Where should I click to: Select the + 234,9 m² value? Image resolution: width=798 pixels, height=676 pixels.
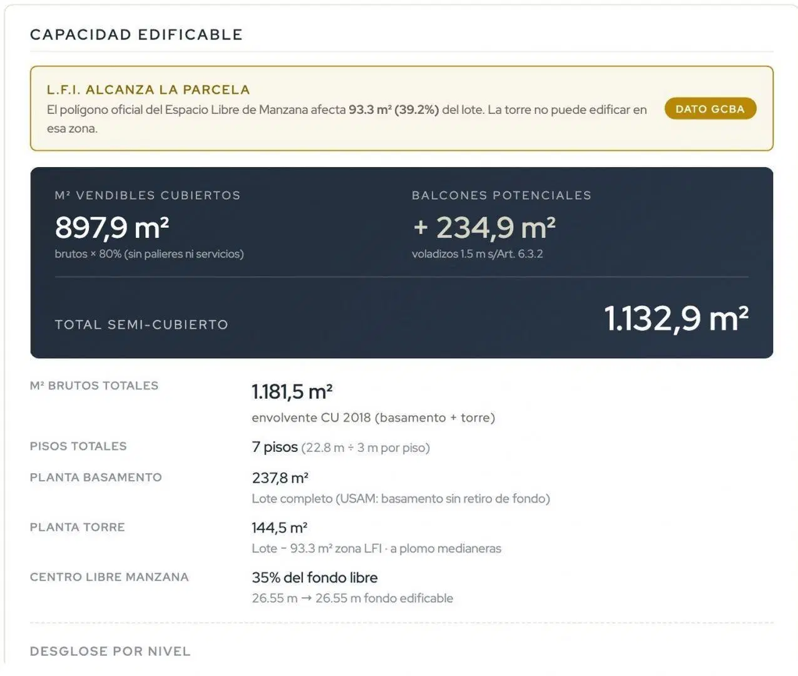pyautogui.click(x=484, y=227)
